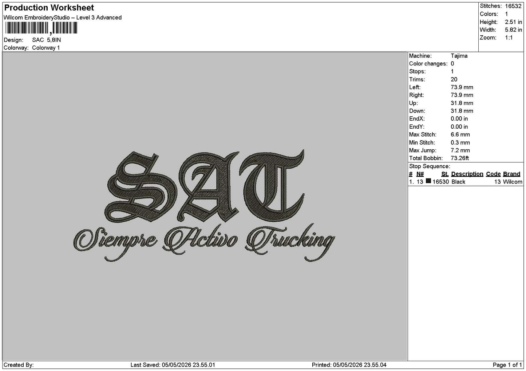The image size is (526, 371).
Task: Click 'Page 1 of 1' in footer
Action: coord(507,365)
